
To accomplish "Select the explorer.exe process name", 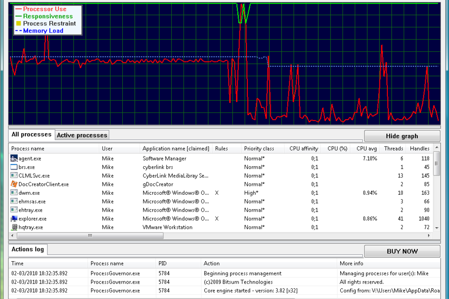I will [33, 219].
